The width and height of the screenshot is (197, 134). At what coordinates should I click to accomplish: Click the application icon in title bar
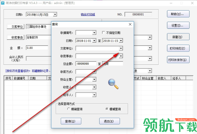pos(3,3)
